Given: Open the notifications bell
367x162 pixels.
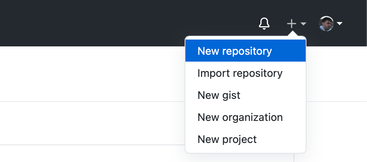Looking at the screenshot, I should (x=264, y=24).
